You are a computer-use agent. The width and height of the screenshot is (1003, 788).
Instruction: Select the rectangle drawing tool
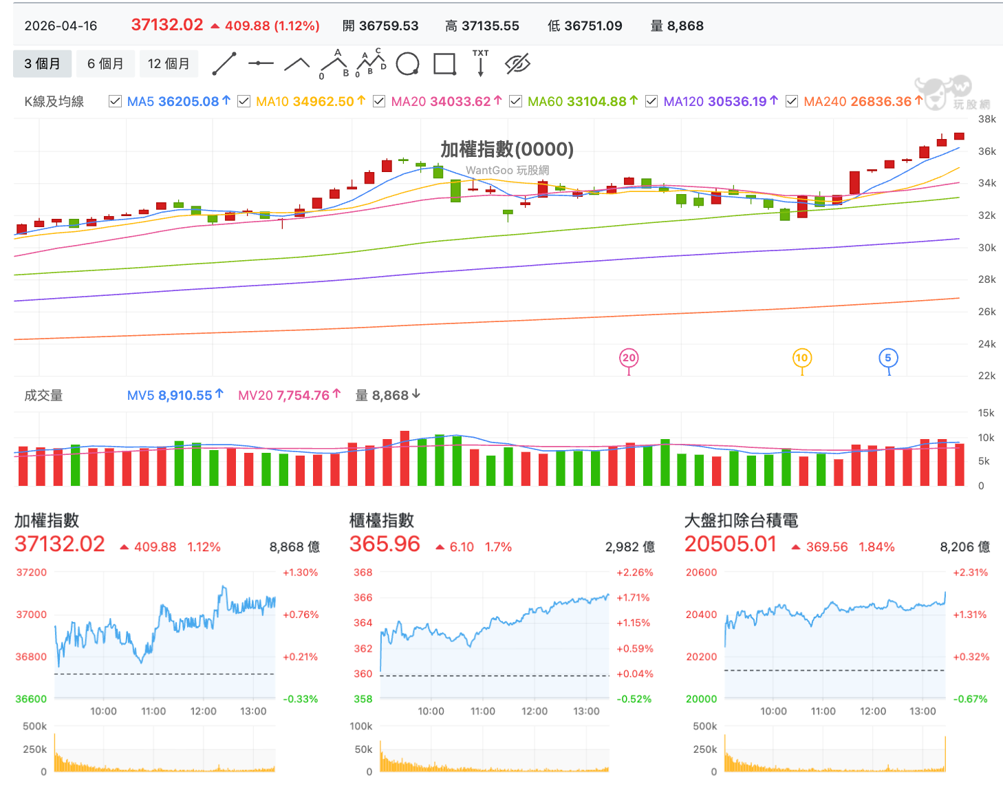(x=445, y=64)
